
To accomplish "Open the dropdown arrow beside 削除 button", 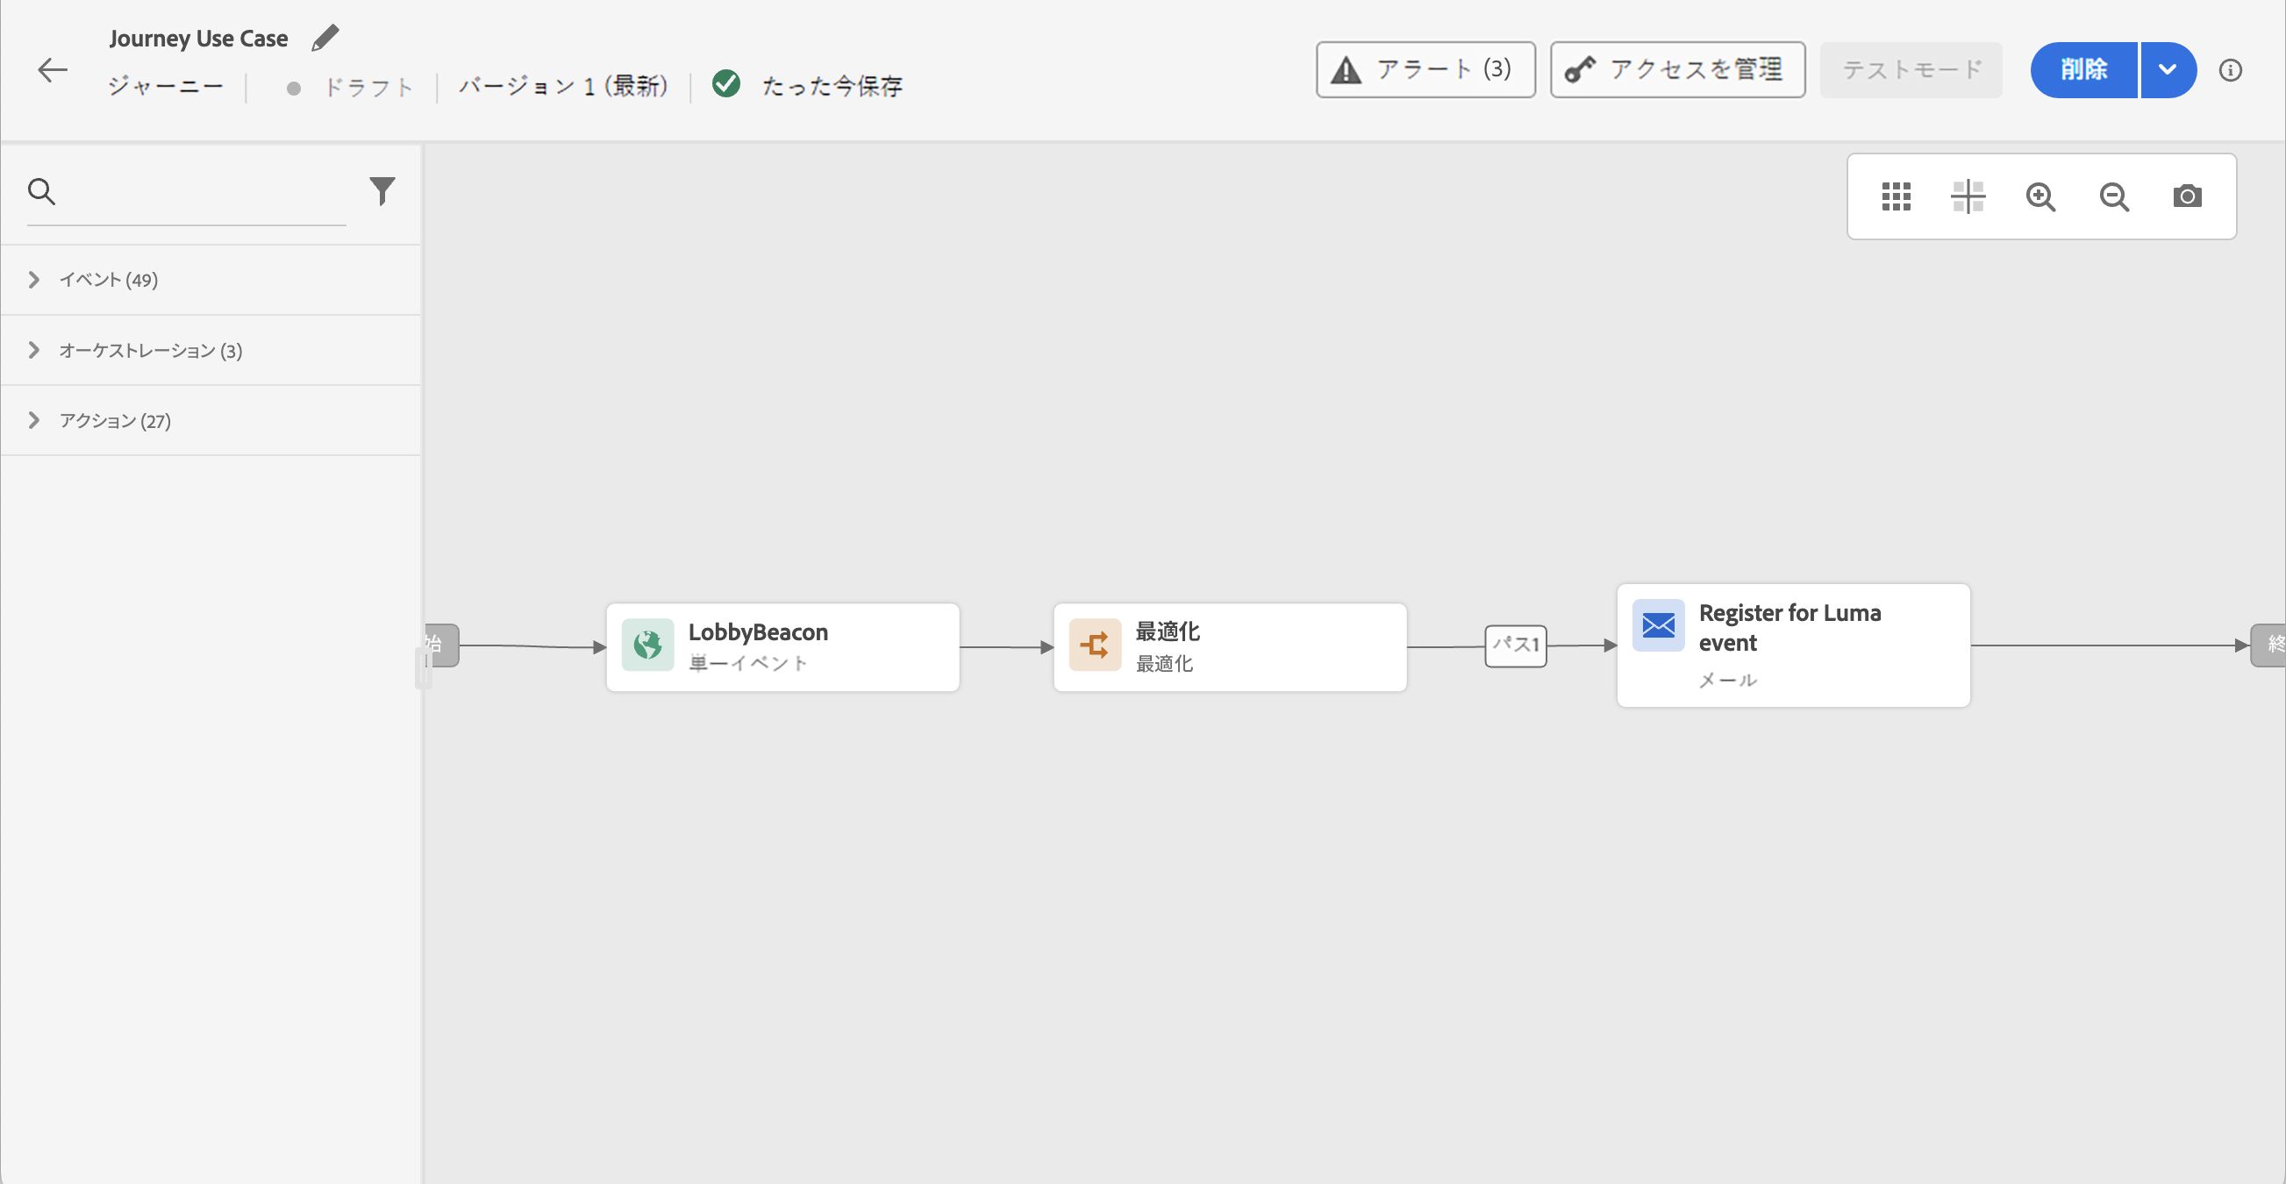I will click(x=2167, y=70).
